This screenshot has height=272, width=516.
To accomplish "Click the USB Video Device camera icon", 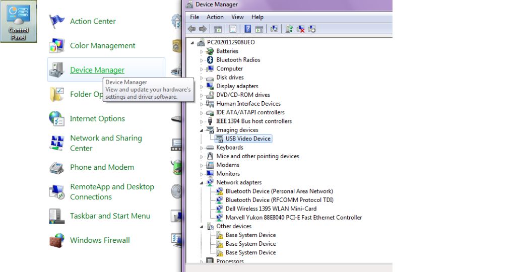I will [x=219, y=139].
